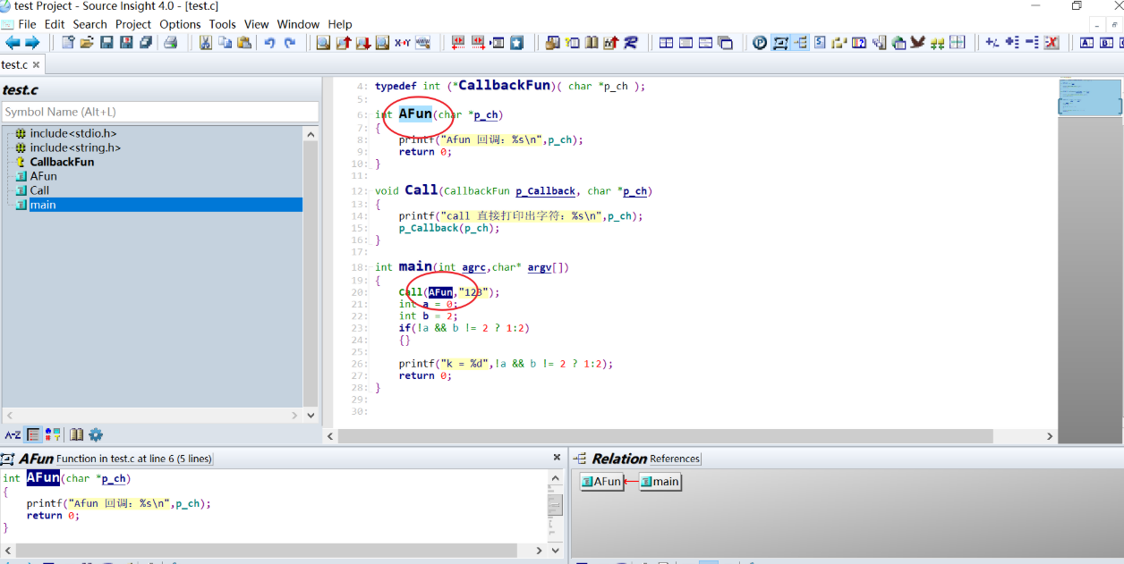Toggle the Relation window toolbar button
1124x564 pixels.
click(800, 42)
